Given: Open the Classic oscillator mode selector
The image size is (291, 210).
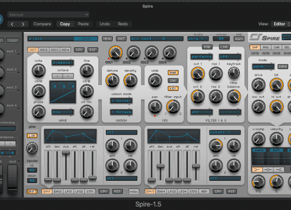Looking at the screenshot, I should point(62,63).
